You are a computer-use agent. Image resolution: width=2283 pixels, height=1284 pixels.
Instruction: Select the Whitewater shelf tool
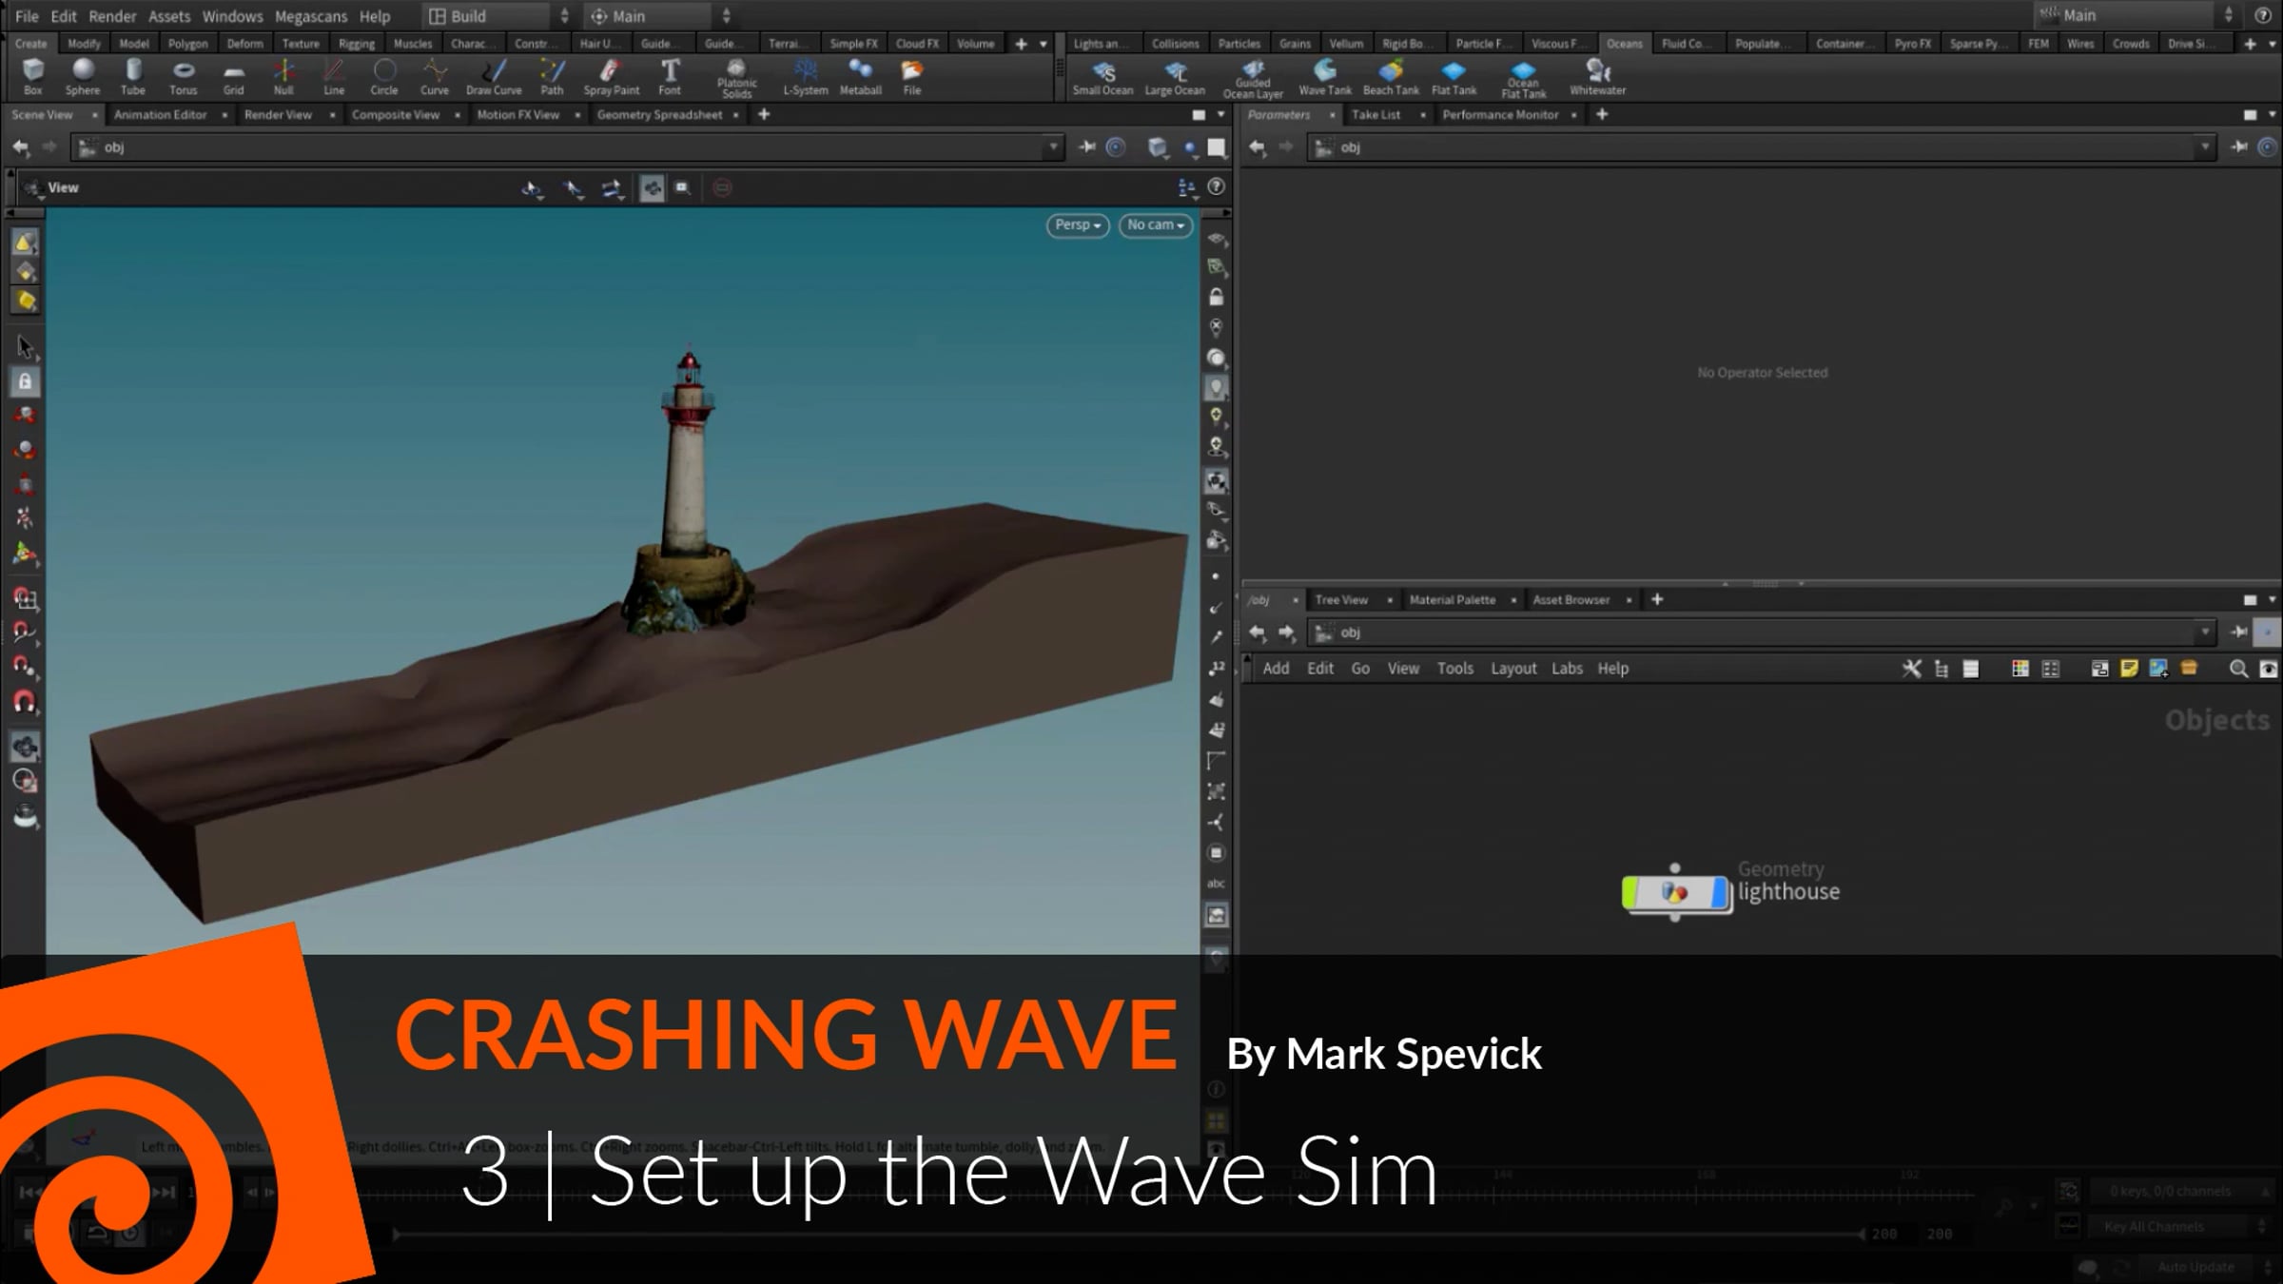tap(1597, 77)
